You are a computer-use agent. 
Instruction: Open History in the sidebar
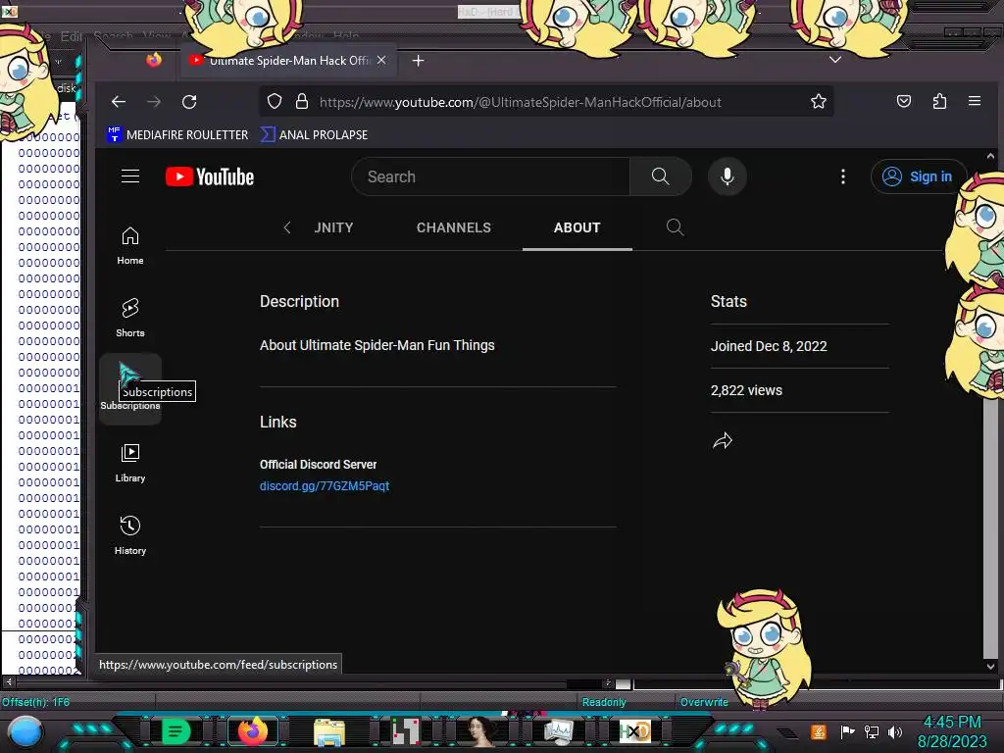(130, 535)
